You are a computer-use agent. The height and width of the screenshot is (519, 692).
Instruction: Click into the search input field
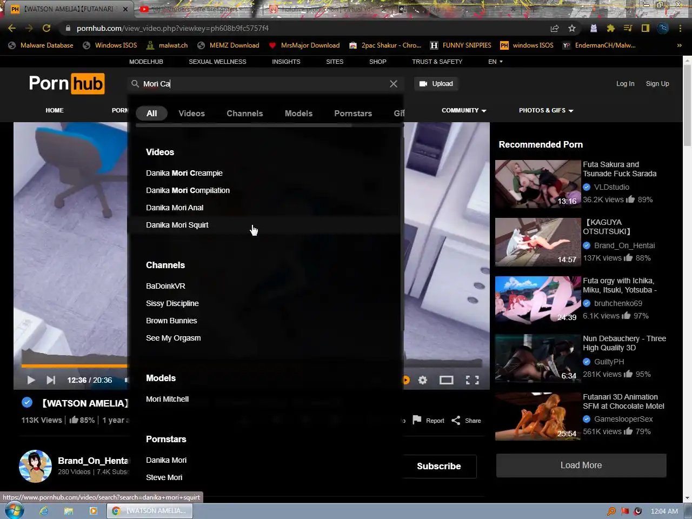pyautogui.click(x=265, y=84)
